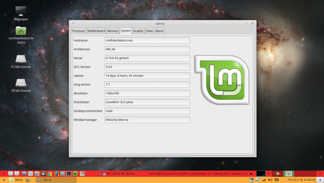Open the picture viewer launcher icon

pyautogui.click(x=82, y=174)
